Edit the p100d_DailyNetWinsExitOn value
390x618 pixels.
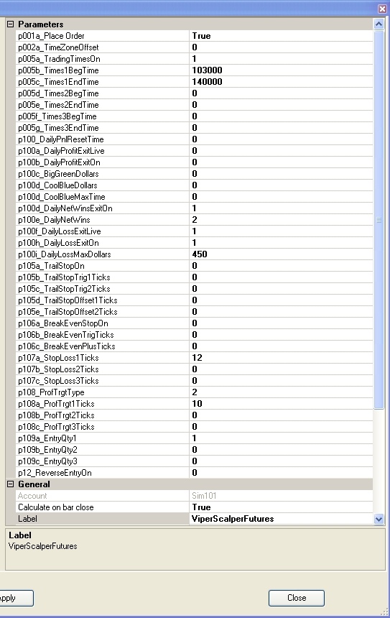click(281, 208)
